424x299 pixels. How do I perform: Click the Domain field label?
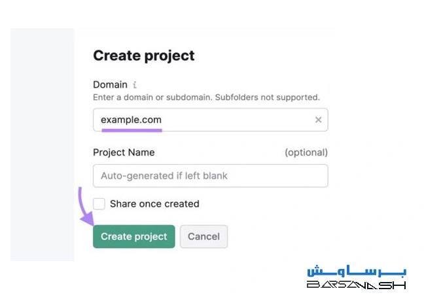[110, 85]
